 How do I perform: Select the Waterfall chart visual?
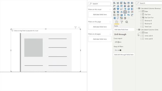(x=114, y=9)
